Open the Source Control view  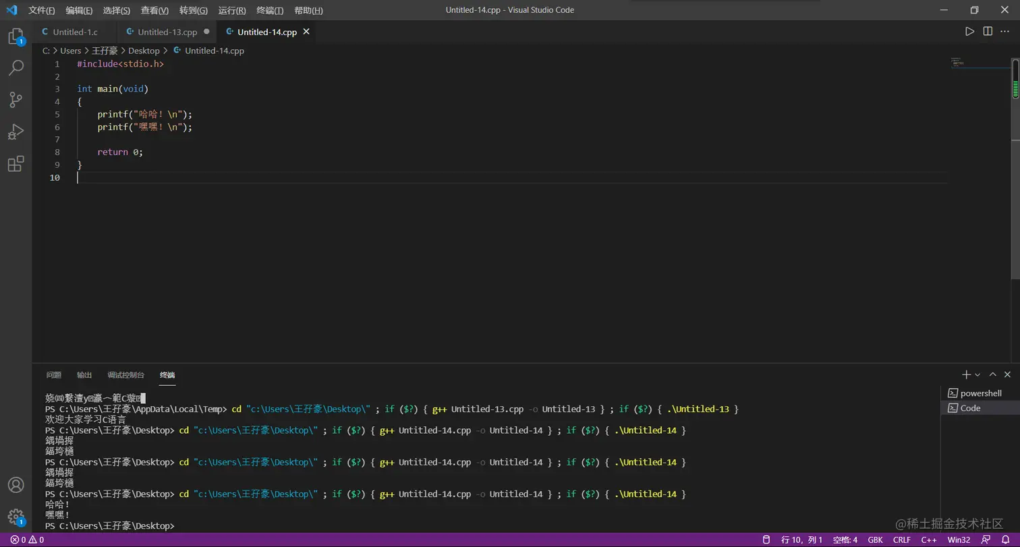16,100
